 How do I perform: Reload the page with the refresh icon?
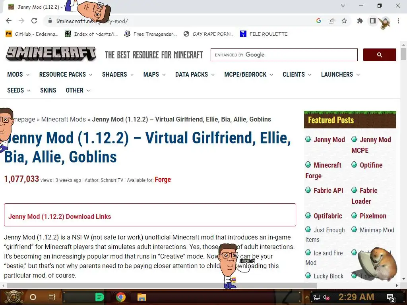tap(34, 21)
